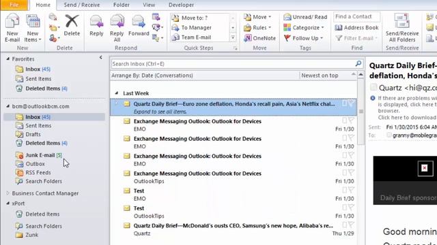Forward the selected email
Image resolution: width=437 pixels, height=245 pixels.
[139, 26]
